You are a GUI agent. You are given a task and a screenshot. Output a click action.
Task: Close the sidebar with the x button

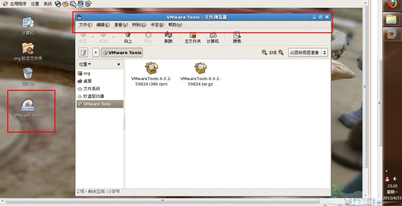click(119, 64)
